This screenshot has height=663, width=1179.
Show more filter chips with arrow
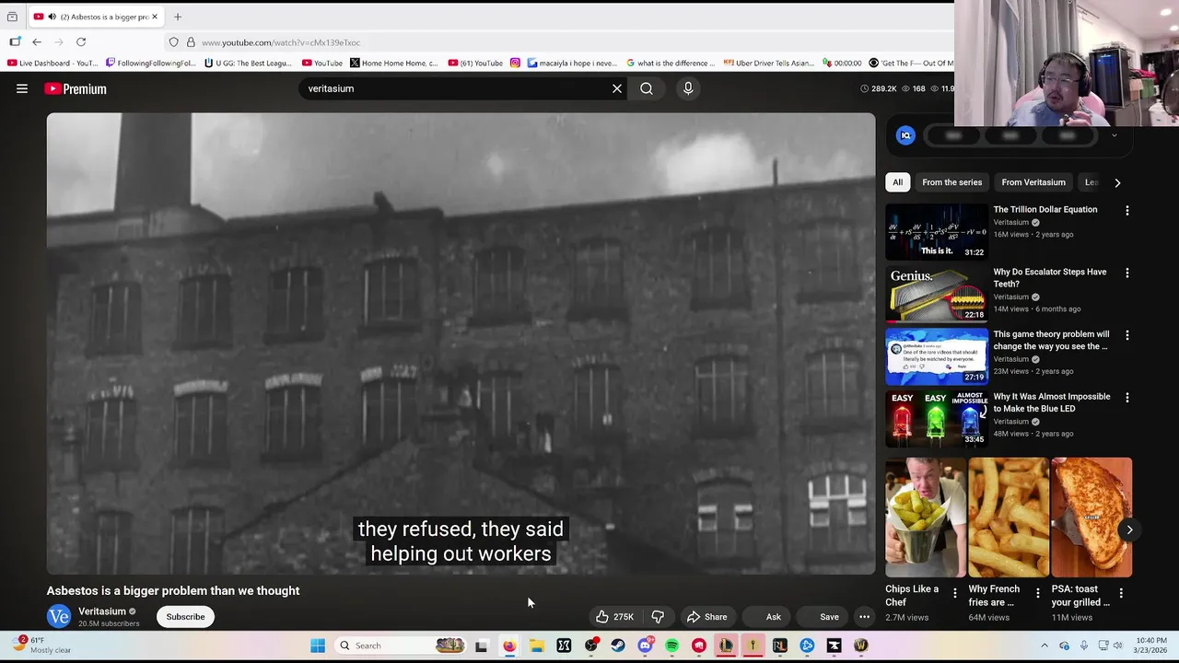(x=1117, y=182)
